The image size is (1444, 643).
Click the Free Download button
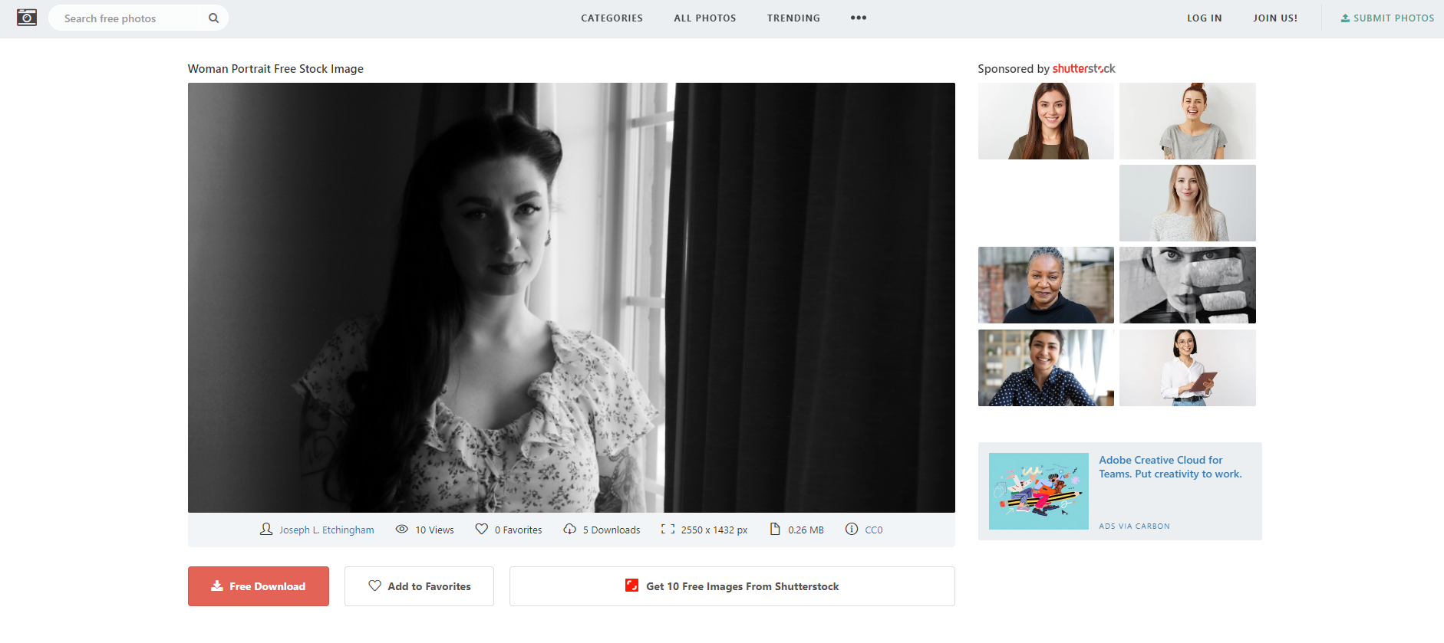click(x=259, y=586)
